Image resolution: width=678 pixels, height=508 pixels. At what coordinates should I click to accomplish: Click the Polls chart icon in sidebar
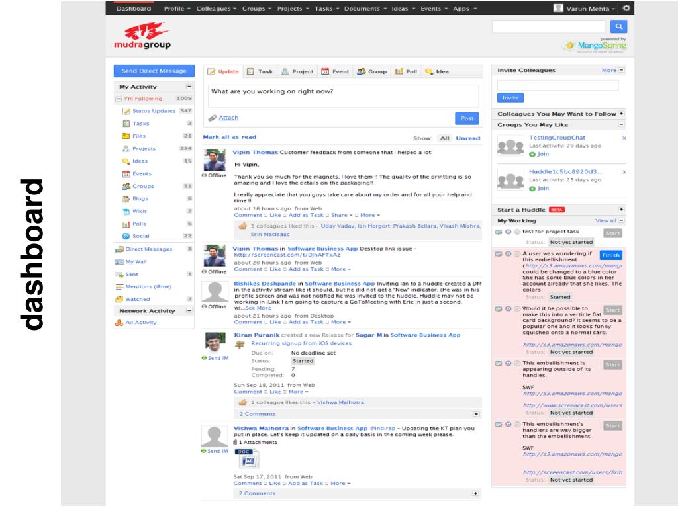pos(126,224)
